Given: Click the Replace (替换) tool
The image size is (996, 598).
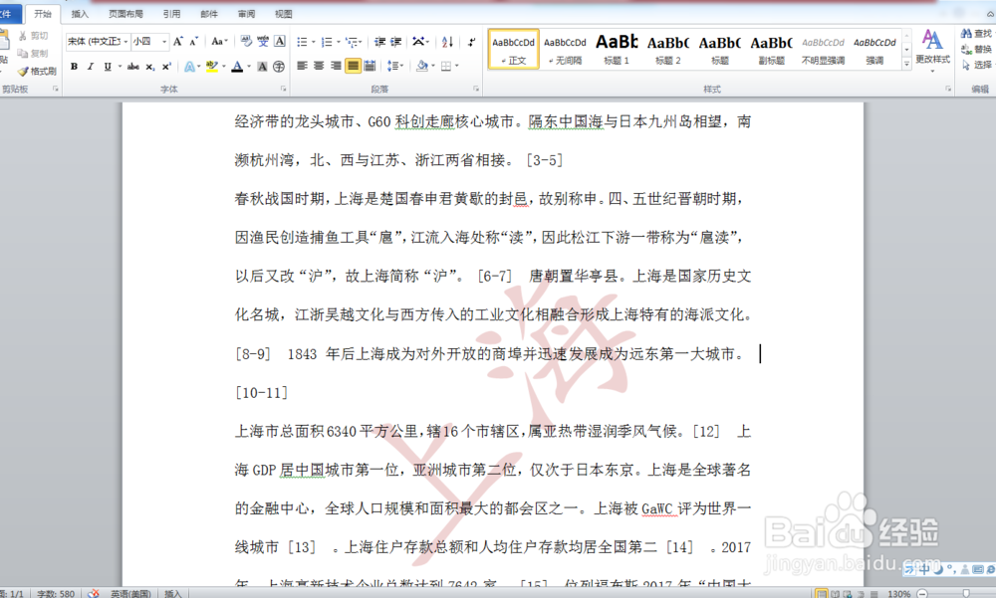Looking at the screenshot, I should point(977,49).
